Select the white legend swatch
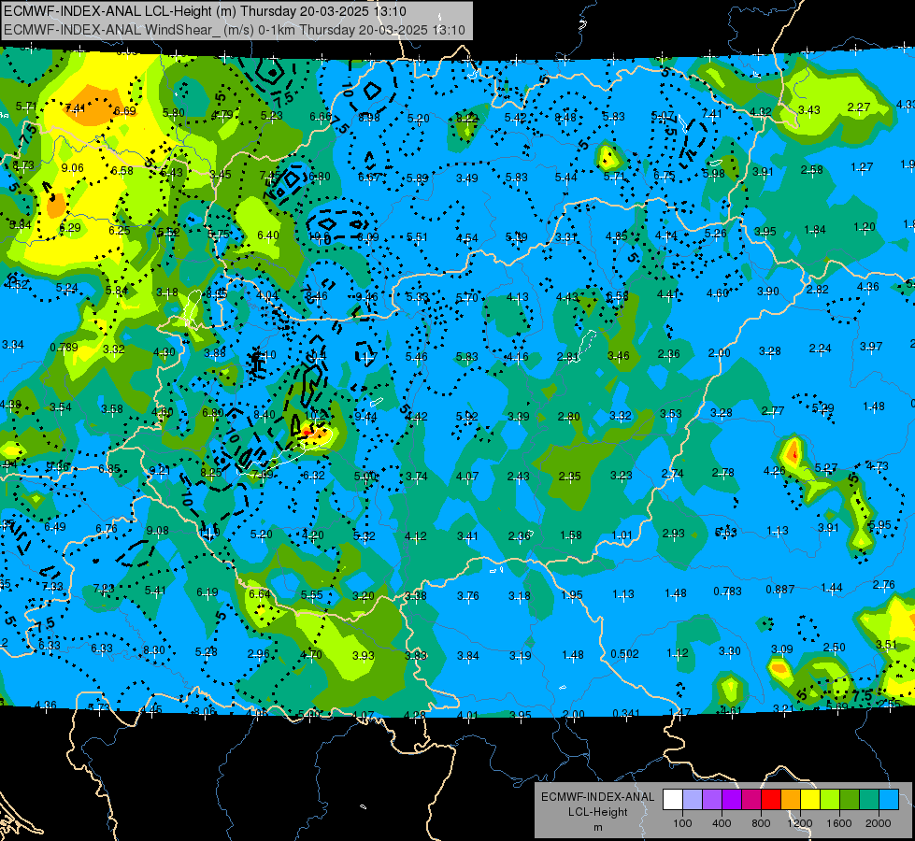The image size is (915, 841). click(x=672, y=800)
